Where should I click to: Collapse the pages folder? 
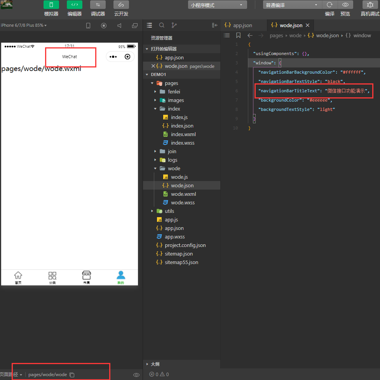pyautogui.click(x=152, y=83)
